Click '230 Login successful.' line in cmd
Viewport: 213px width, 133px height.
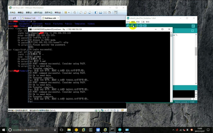click(x=40, y=49)
